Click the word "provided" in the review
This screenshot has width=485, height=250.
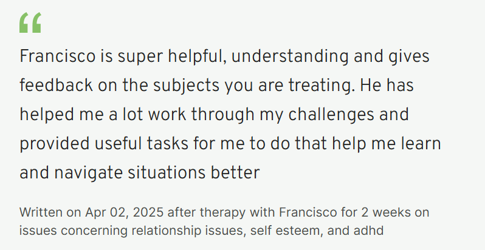55,144
